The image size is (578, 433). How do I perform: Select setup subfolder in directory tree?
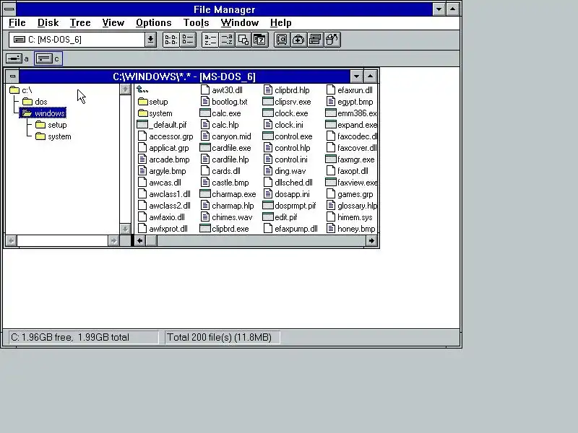tap(51, 125)
